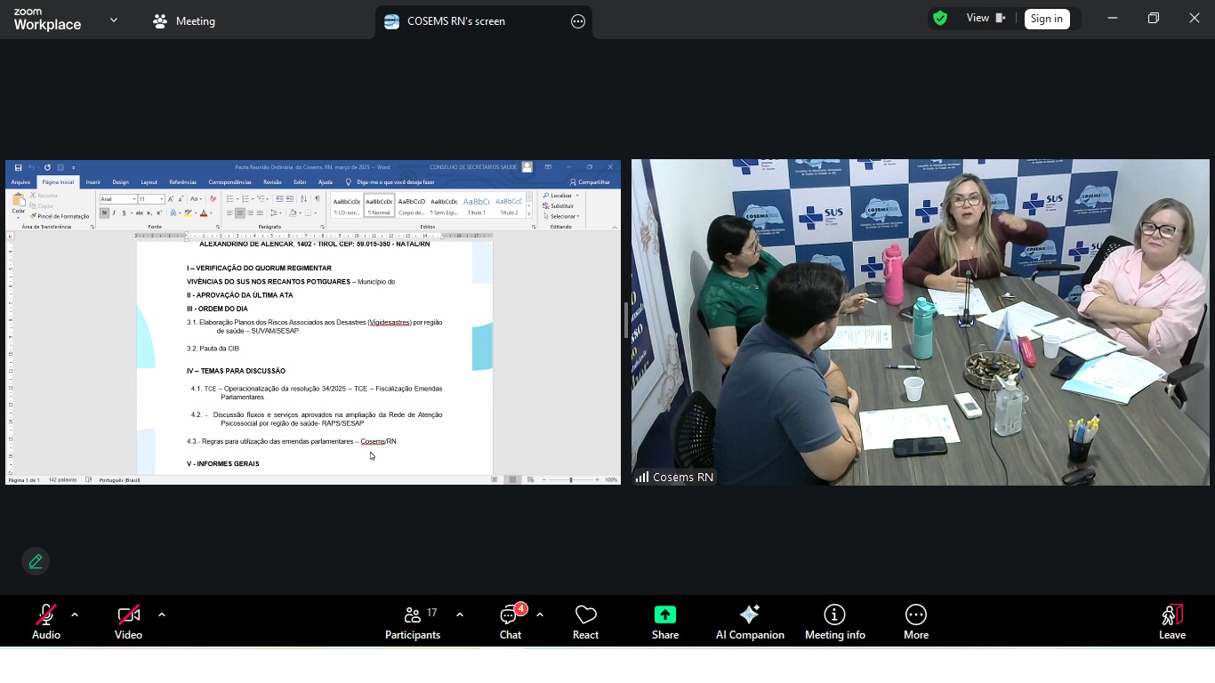1215x683 pixels.
Task: Open the View layout options
Action: click(x=986, y=19)
